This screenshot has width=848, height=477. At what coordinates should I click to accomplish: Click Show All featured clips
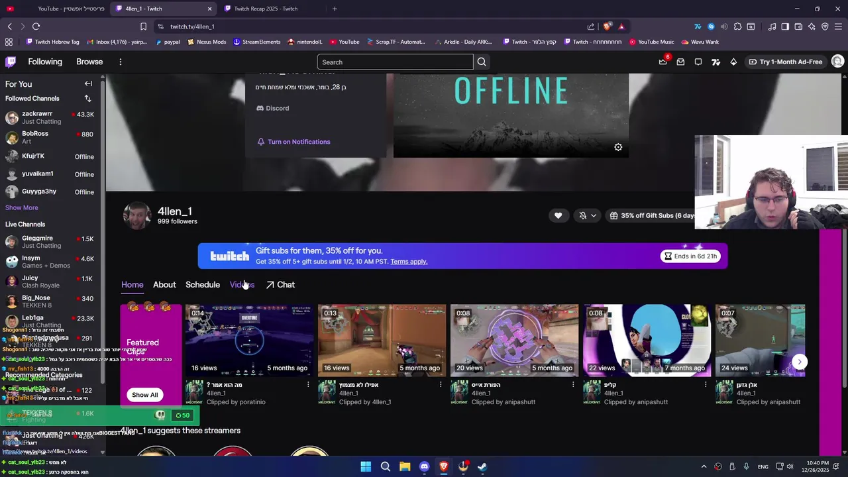[144, 395]
